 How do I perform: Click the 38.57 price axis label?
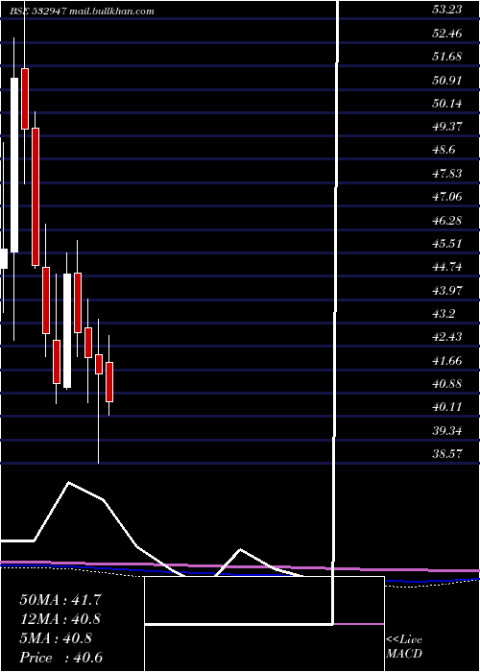point(447,453)
